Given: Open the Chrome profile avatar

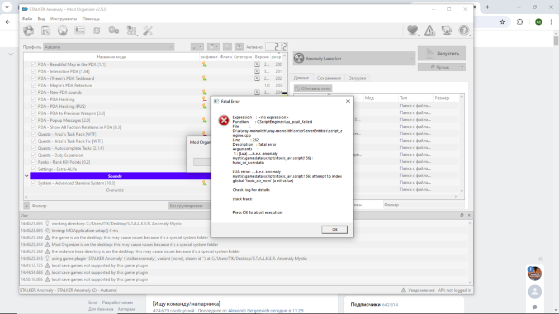Looking at the screenshot, I should point(539,22).
